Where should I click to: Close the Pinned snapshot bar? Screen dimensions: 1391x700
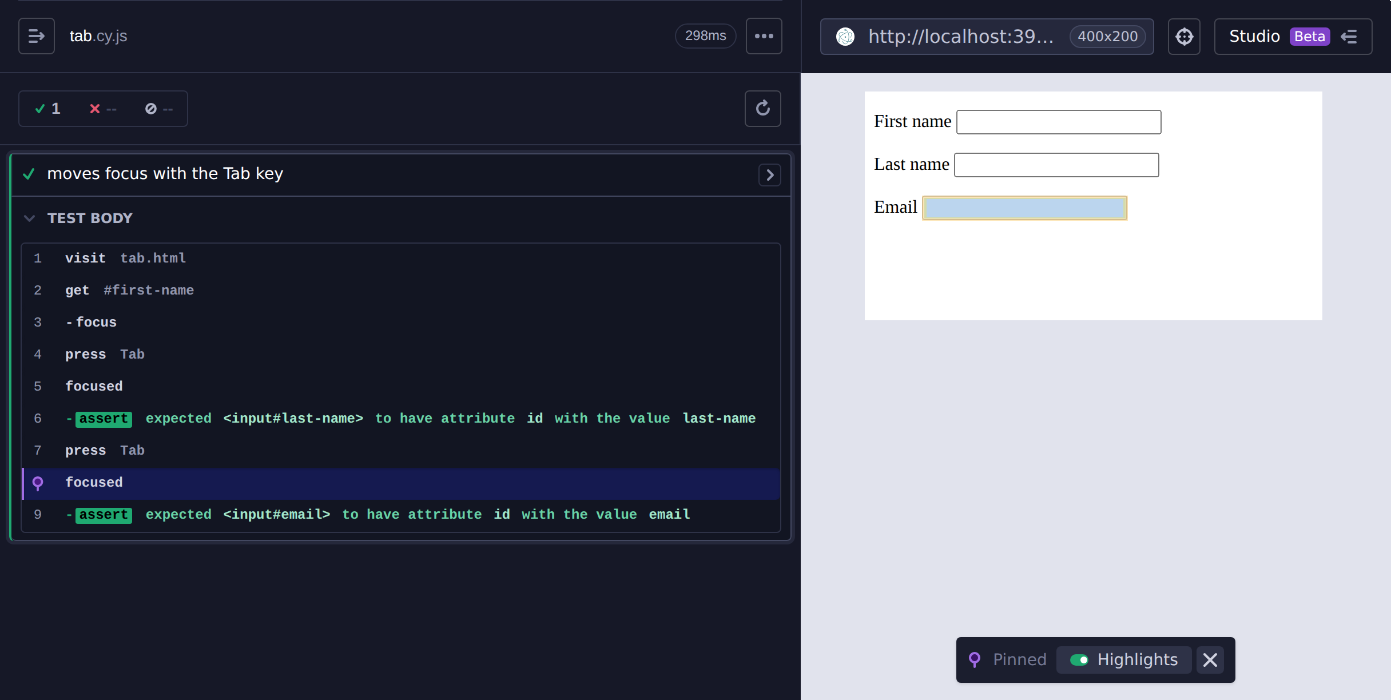click(1210, 660)
